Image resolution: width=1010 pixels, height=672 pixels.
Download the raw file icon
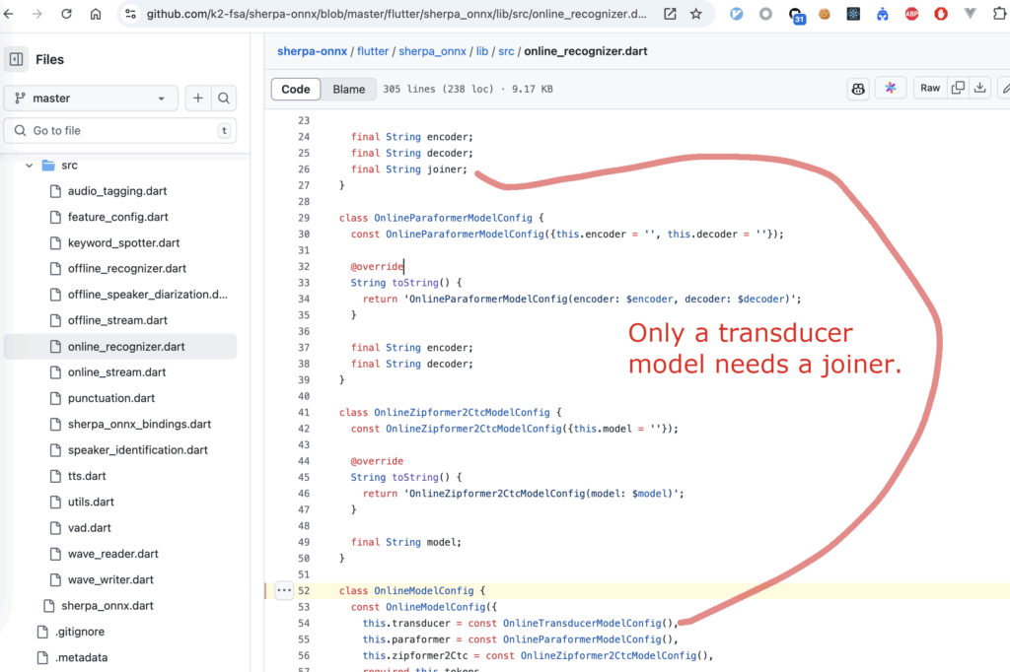[x=980, y=89]
